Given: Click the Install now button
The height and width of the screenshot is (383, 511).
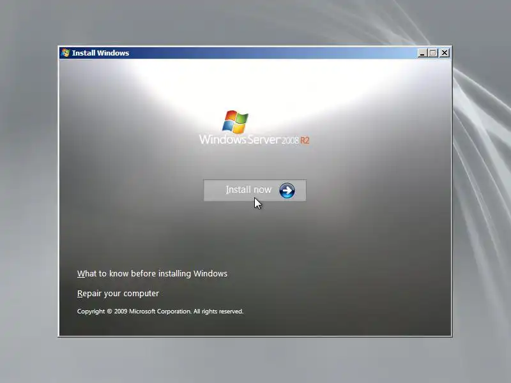Looking at the screenshot, I should (255, 190).
